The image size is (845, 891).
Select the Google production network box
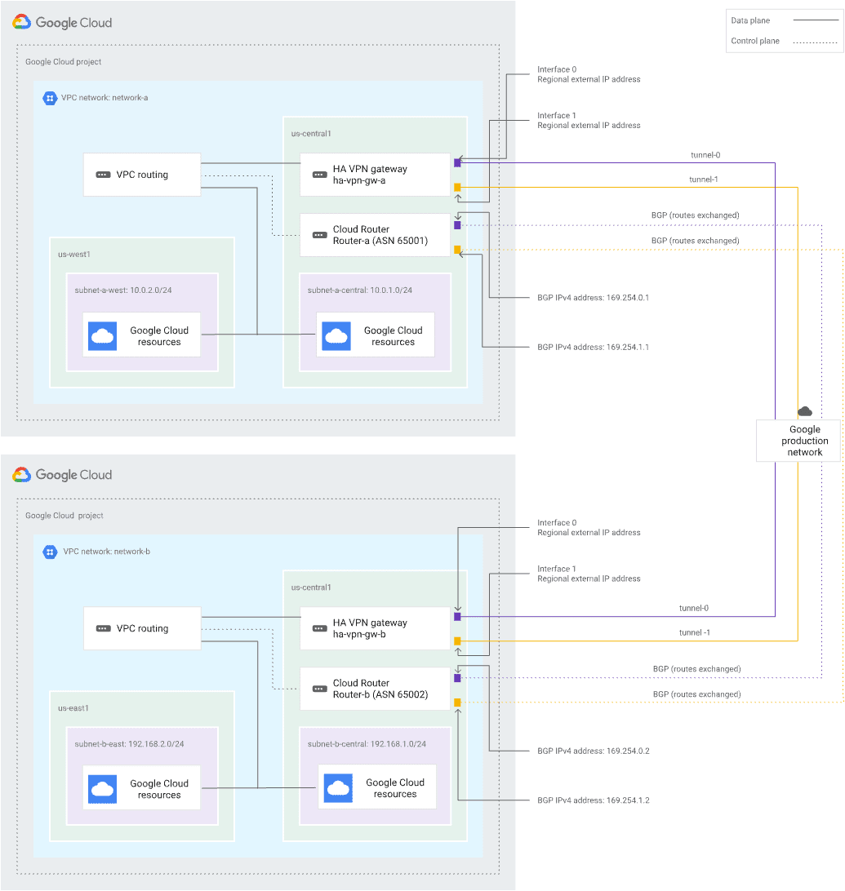point(798,441)
